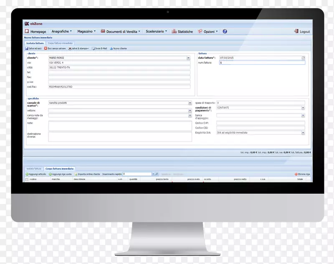The width and height of the screenshot is (334, 264).
Task: Focus the Codice CUP field
Action: 261,123
